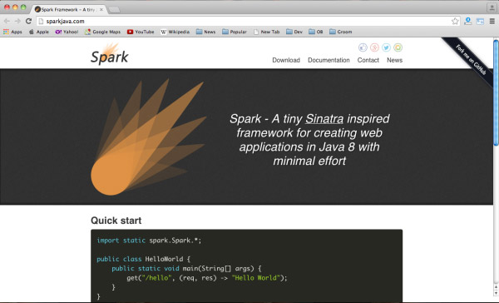Open the Download page from site nav

[286, 60]
